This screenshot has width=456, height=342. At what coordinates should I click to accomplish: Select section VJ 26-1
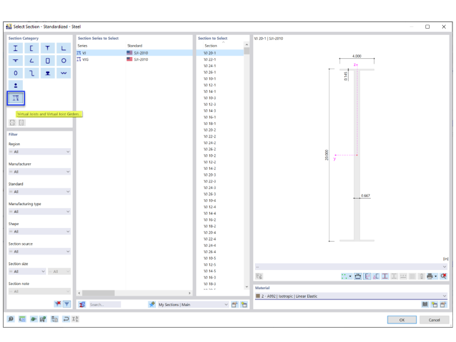(x=209, y=72)
